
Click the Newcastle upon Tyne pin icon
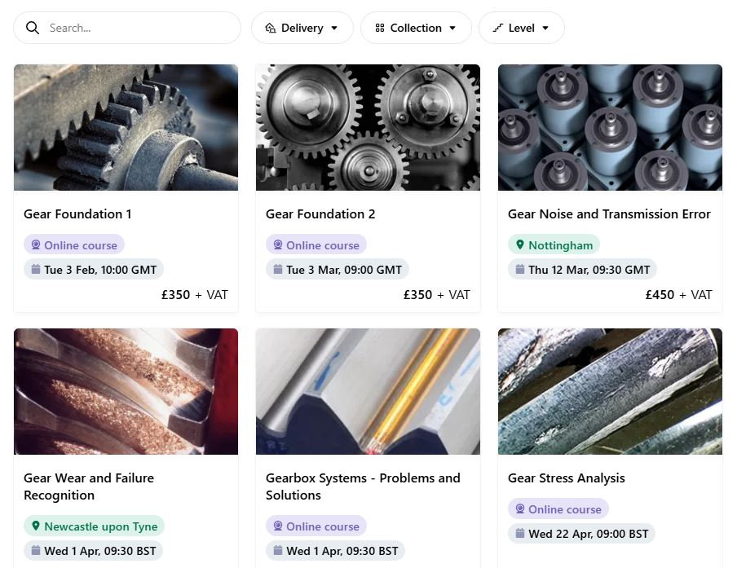[x=36, y=526]
